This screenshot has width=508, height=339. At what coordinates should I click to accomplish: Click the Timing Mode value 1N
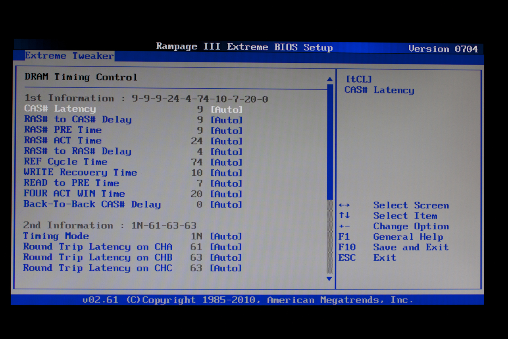(x=196, y=236)
